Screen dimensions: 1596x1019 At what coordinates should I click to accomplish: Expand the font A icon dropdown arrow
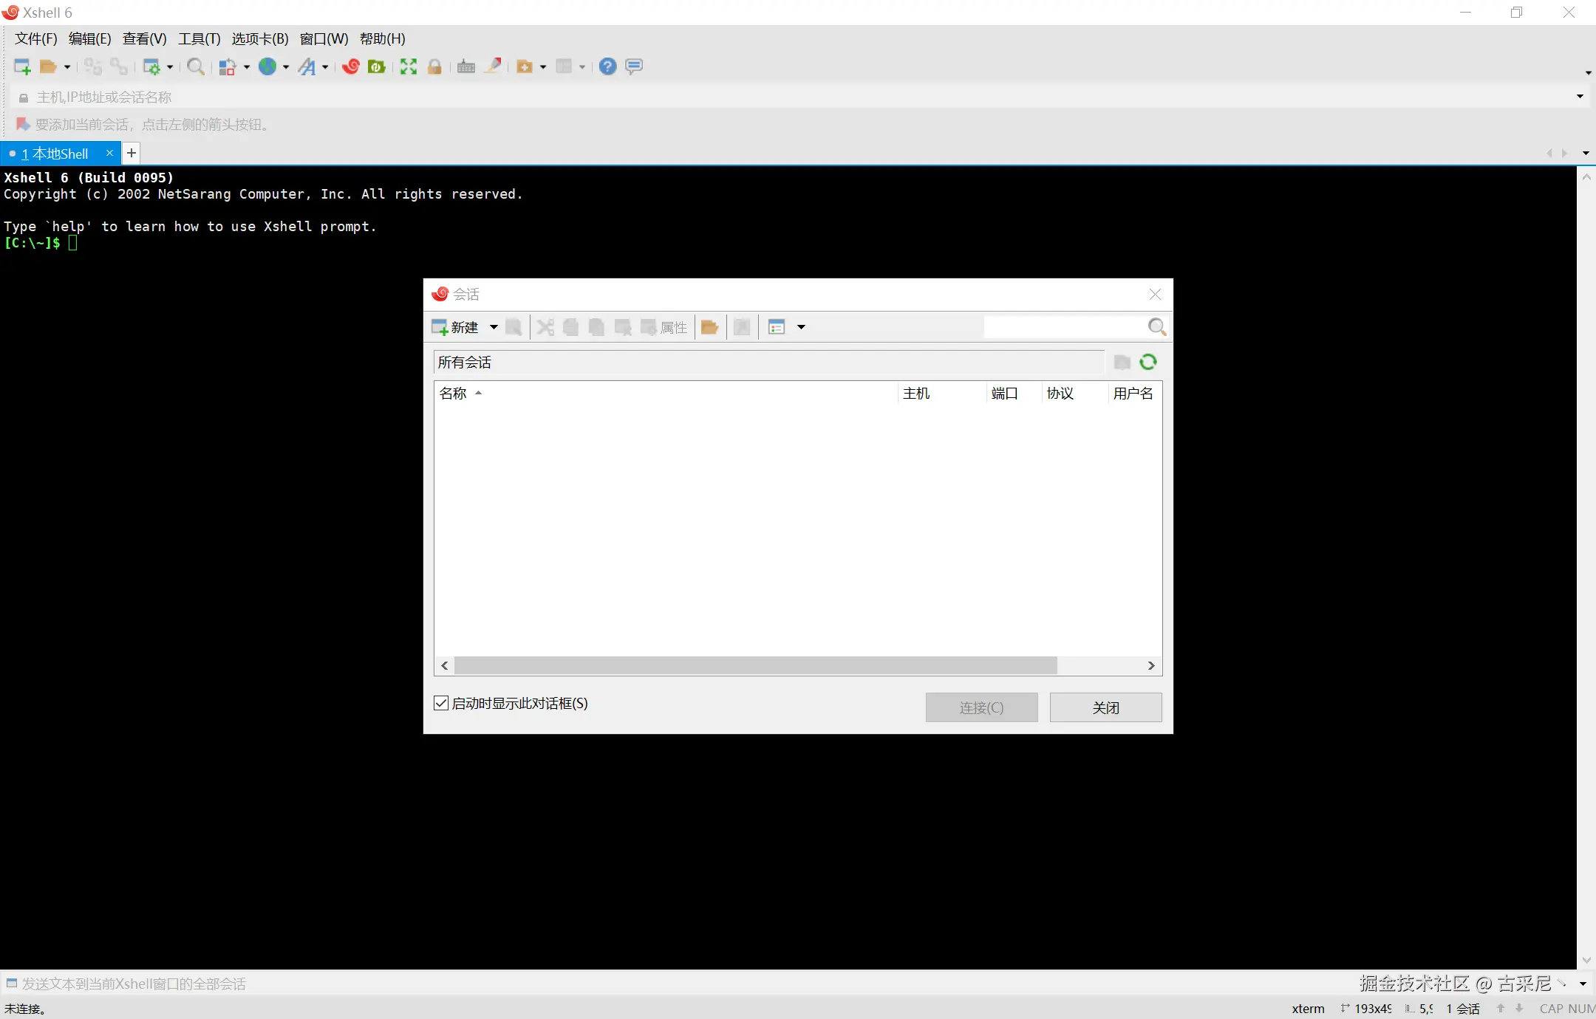point(324,67)
